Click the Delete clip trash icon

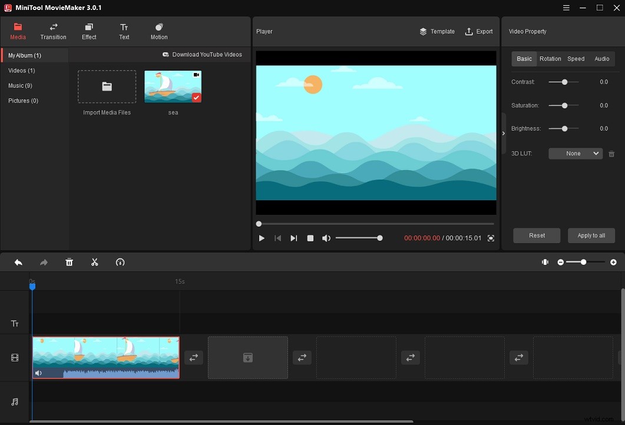pos(69,262)
